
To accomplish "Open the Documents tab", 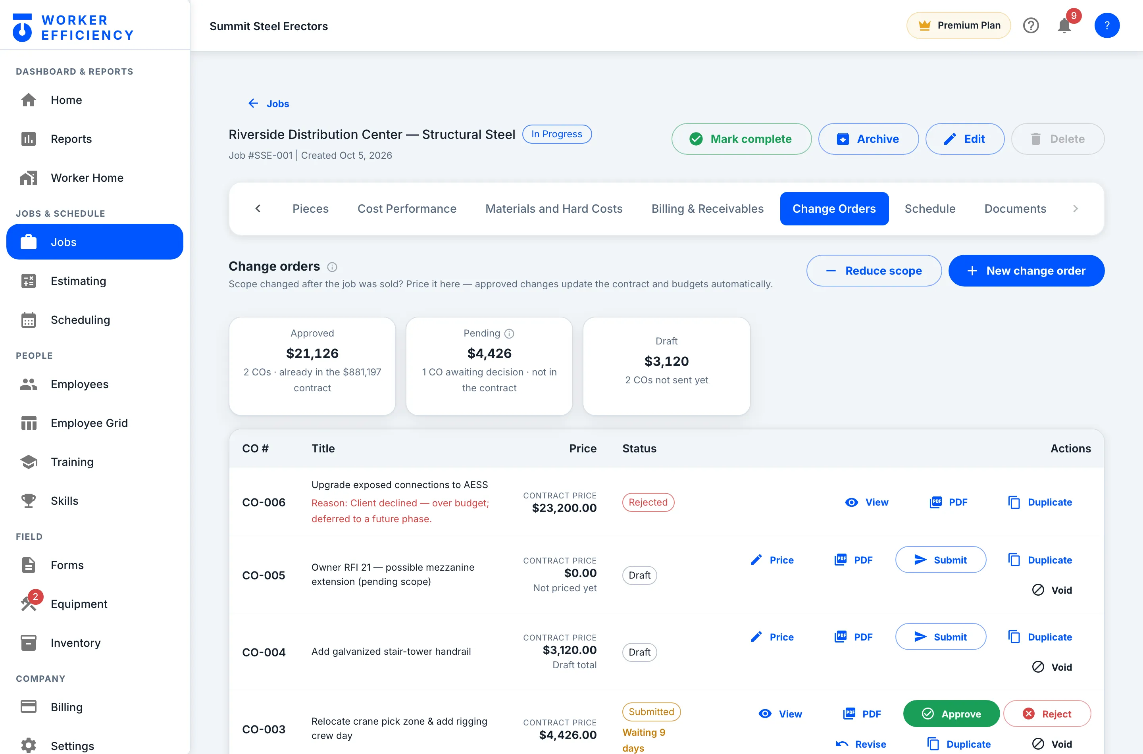I will coord(1015,209).
